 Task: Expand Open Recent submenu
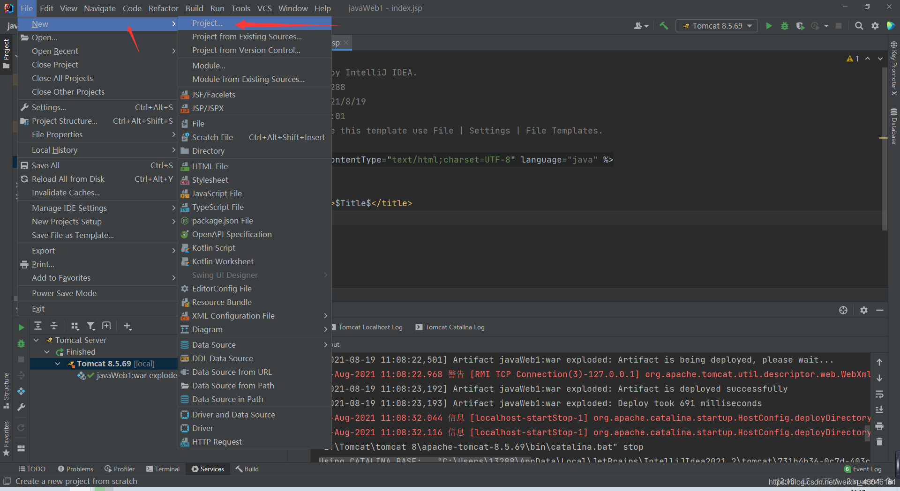[x=97, y=51]
